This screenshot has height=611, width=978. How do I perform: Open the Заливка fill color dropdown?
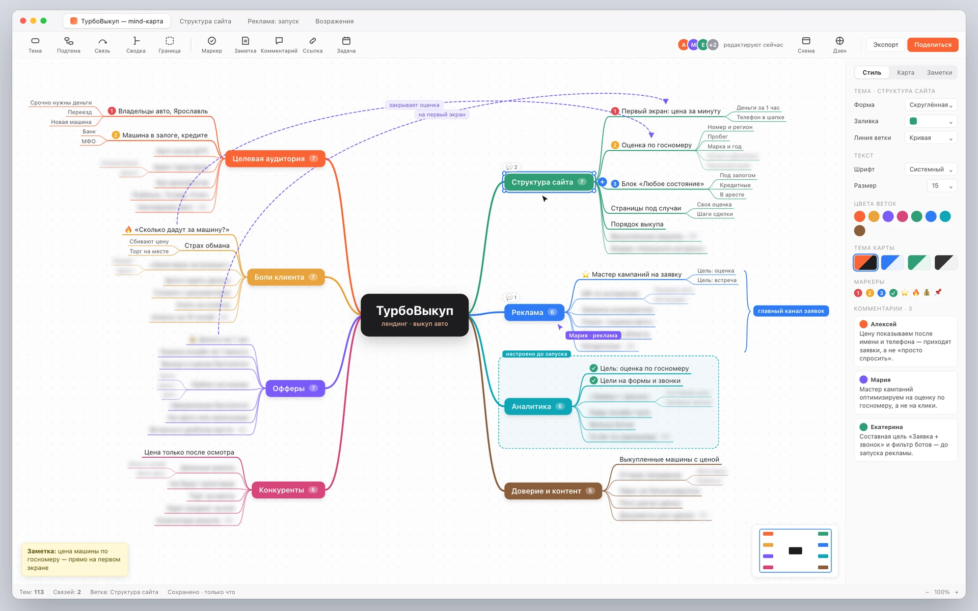(931, 121)
